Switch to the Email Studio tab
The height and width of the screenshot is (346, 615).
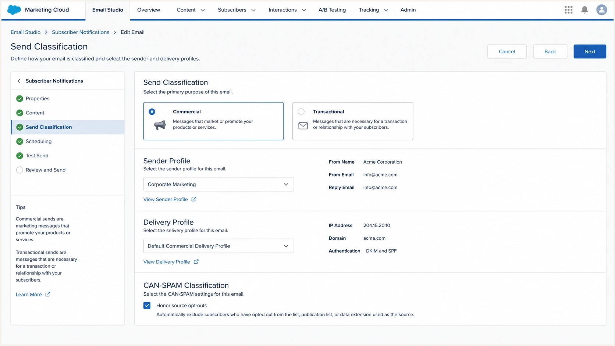108,10
